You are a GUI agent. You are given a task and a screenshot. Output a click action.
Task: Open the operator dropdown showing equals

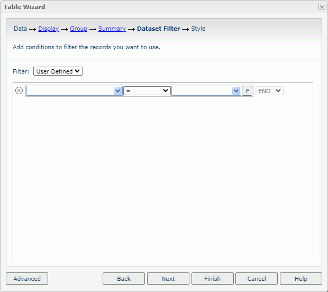147,91
